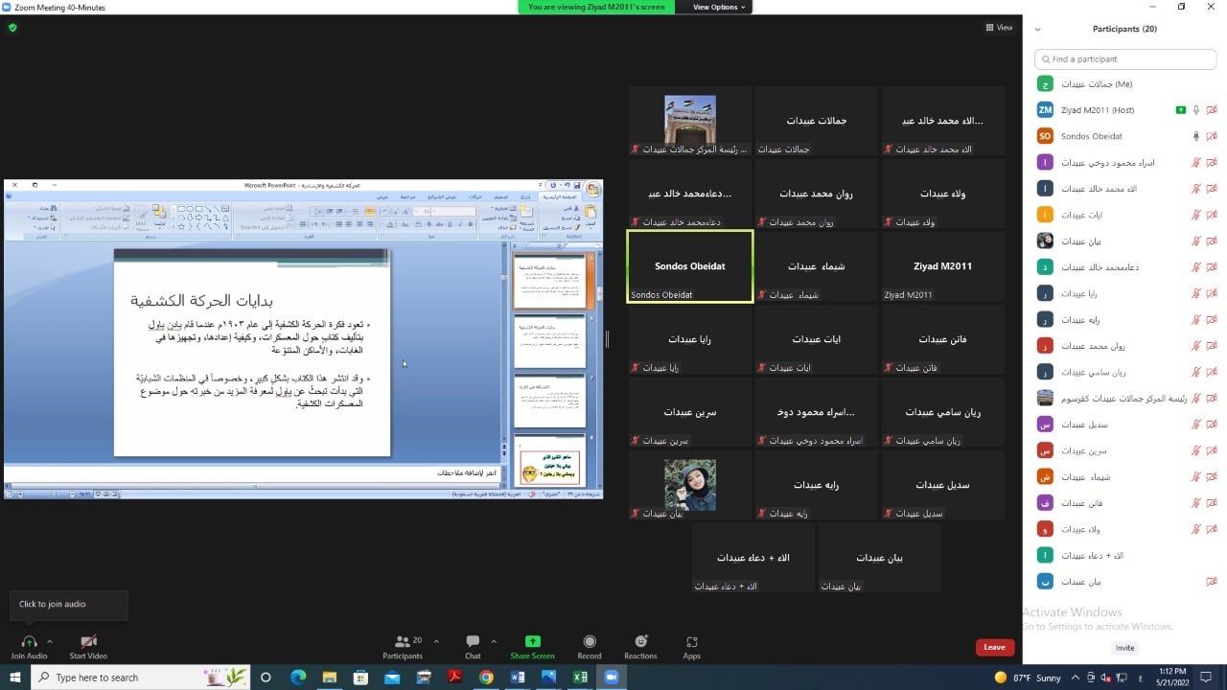Viewport: 1227px width, 690px height.
Task: Expand the arrow next to Join Audio
Action: tap(50, 641)
